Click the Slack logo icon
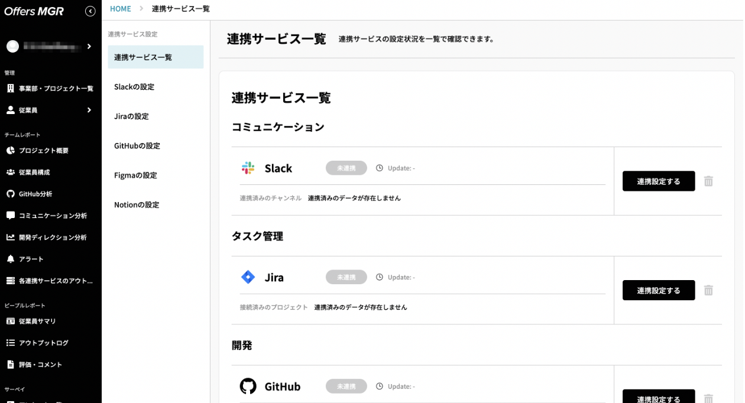 tap(248, 168)
